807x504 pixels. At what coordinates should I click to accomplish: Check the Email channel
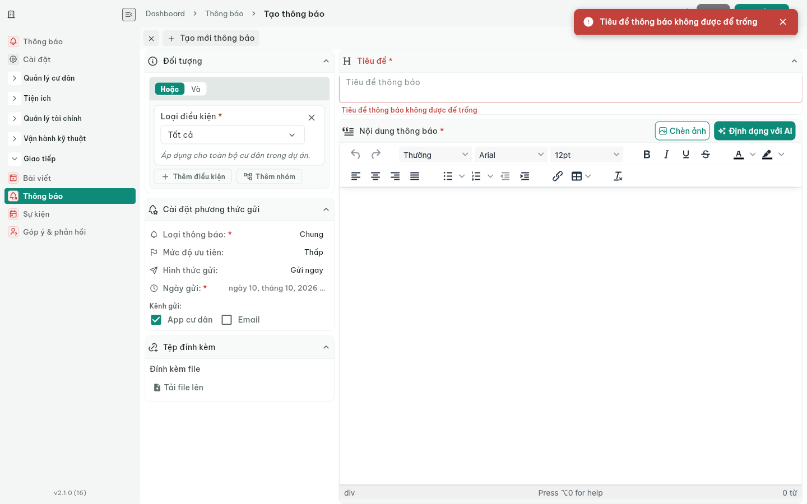pos(227,320)
